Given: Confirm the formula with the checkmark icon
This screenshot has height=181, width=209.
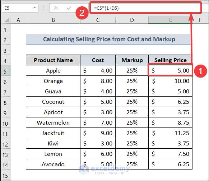Looking at the screenshot, I should pyautogui.click(x=69, y=8).
